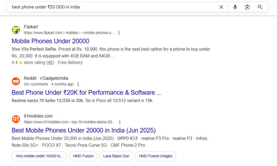
Task: Open 'Best Mobile Phones Under 20000 in India' result
Action: [x=84, y=130]
